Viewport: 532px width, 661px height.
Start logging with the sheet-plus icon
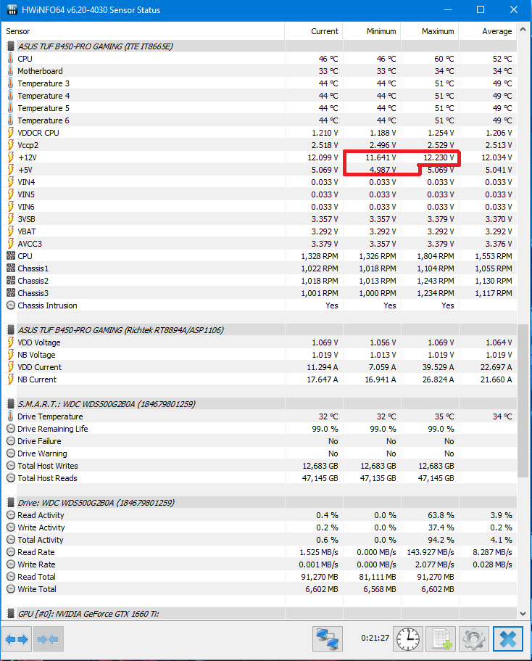(x=440, y=639)
